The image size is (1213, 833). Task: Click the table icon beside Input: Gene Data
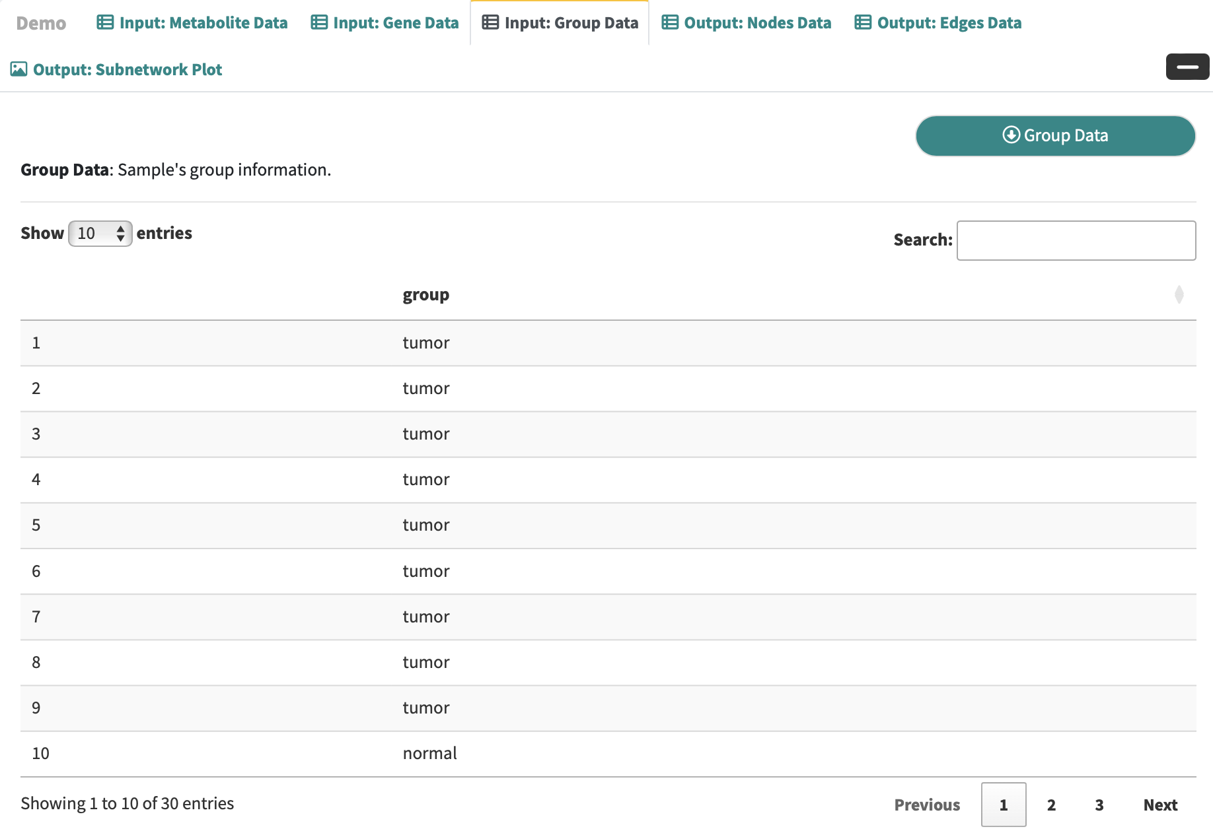click(319, 22)
